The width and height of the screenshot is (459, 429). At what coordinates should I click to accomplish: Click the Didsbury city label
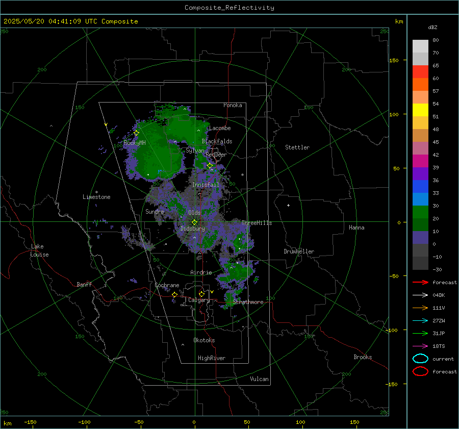tap(193, 229)
